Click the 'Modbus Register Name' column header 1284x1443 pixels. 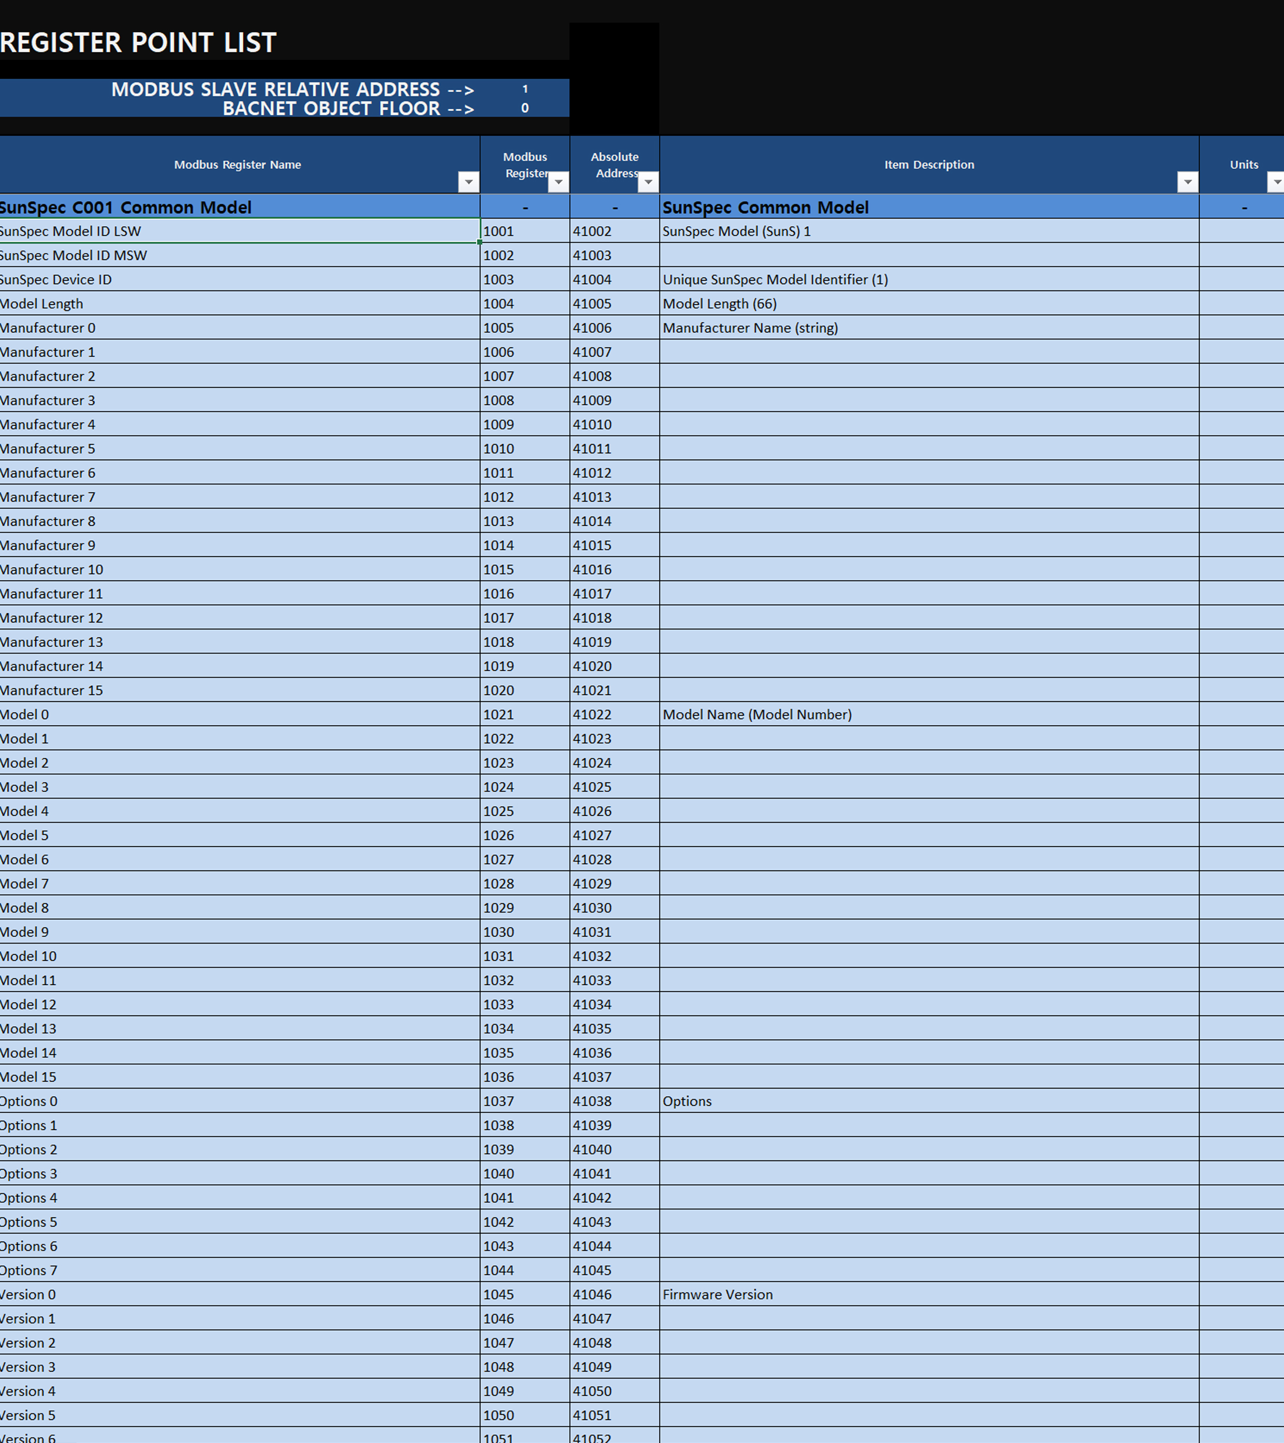click(x=238, y=165)
